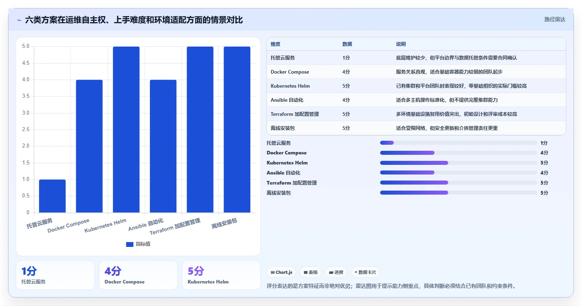Screen dimensions: 582x306
Task: Click the Terraform 加配置管理 progress bar
Action: pos(458,183)
